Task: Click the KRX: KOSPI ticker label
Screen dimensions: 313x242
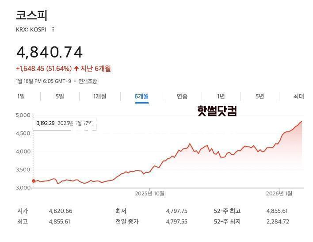Action: (31, 29)
